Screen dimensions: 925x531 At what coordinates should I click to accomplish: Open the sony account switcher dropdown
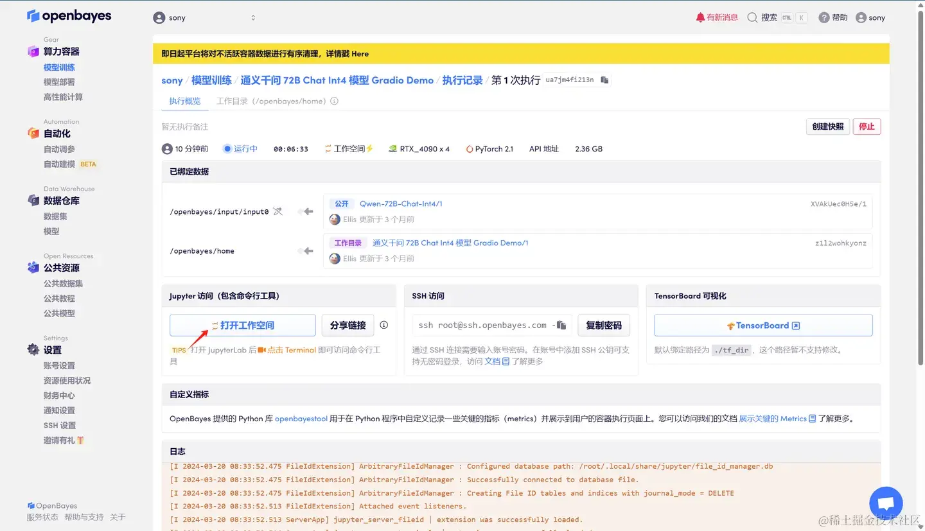tap(204, 18)
